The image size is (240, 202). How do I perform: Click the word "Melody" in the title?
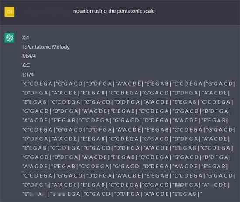tap(61, 47)
